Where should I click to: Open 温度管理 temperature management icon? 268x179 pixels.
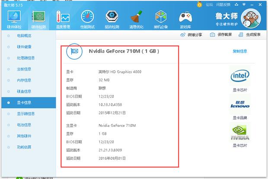pos(63,18)
